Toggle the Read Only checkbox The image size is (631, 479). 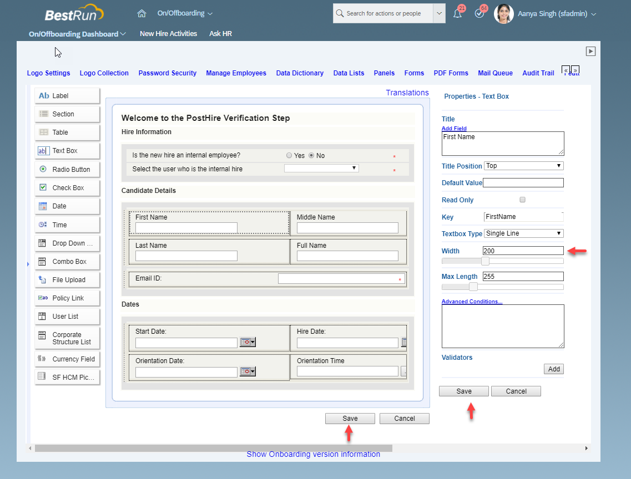pyautogui.click(x=522, y=200)
